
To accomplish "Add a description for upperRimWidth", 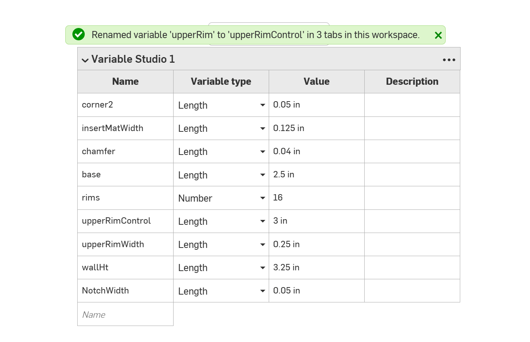I will click(x=412, y=244).
